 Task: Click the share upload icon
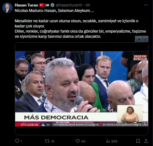[x=146, y=141]
